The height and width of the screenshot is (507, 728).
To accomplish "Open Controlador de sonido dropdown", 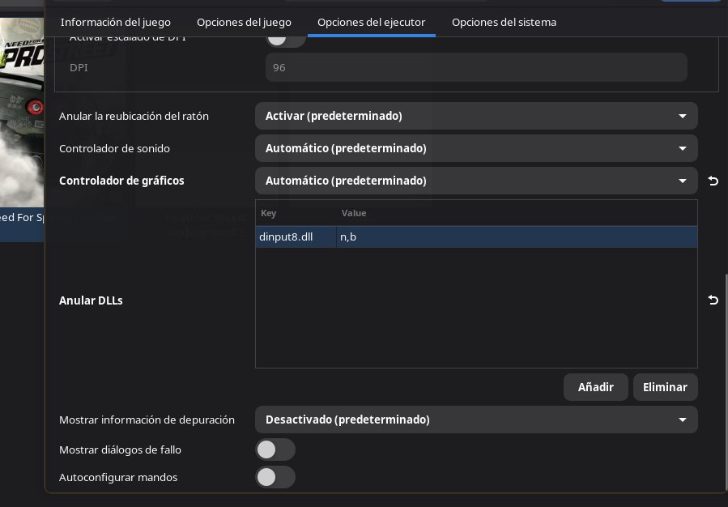I will coord(476,148).
